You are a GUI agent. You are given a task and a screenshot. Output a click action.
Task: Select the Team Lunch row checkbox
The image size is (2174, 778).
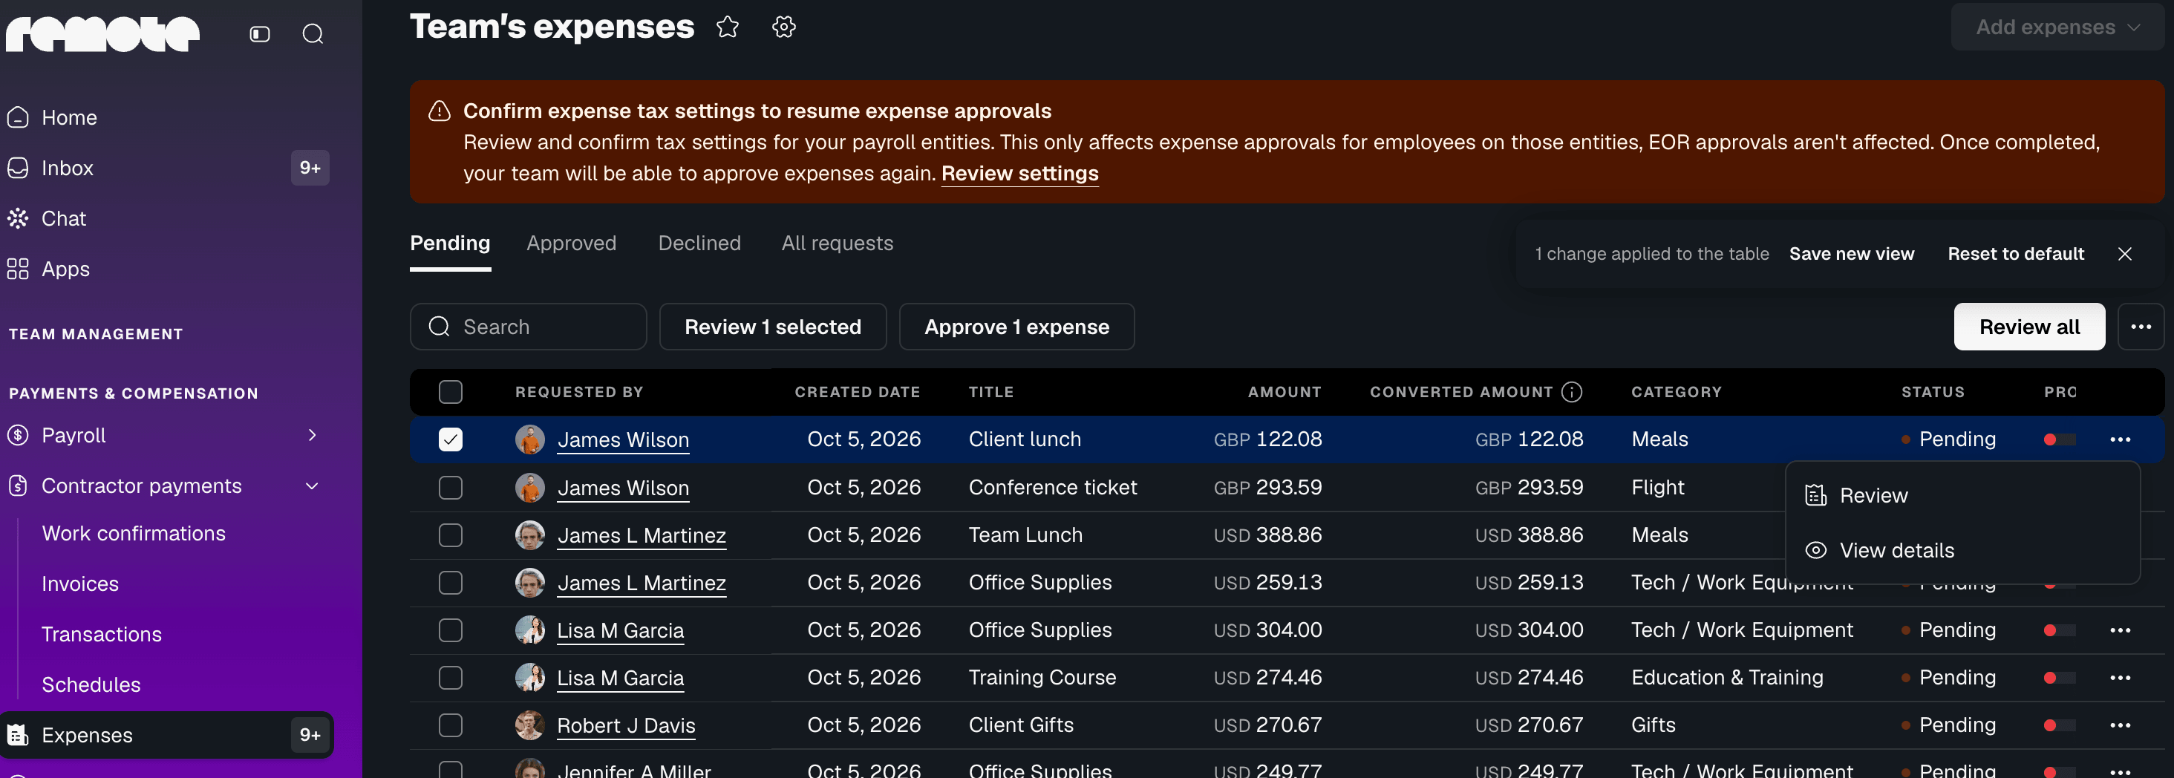[451, 535]
